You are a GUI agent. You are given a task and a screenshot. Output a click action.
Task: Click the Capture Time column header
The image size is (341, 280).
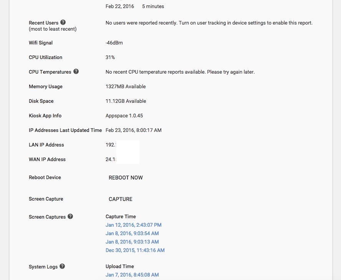(x=121, y=217)
